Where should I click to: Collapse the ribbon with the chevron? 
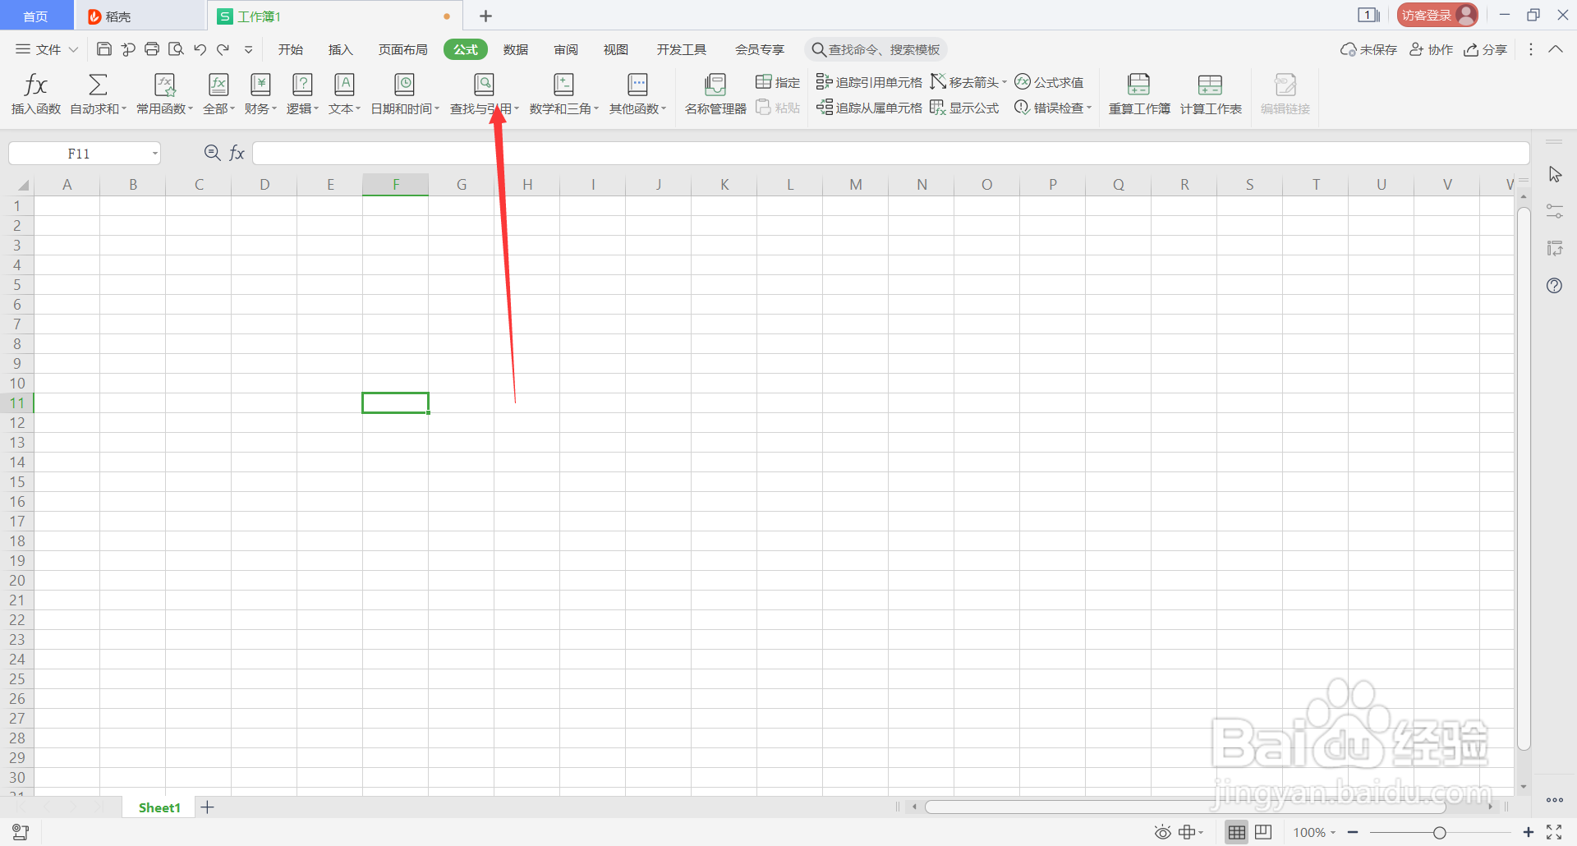tap(1556, 49)
